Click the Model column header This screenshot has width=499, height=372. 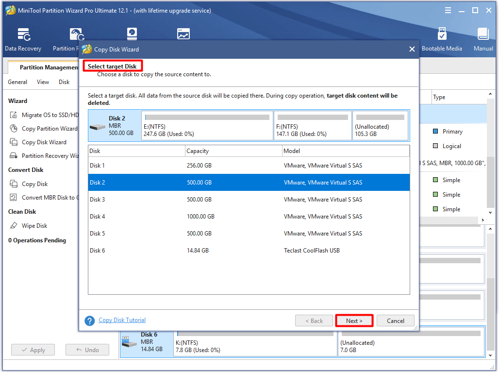point(346,151)
